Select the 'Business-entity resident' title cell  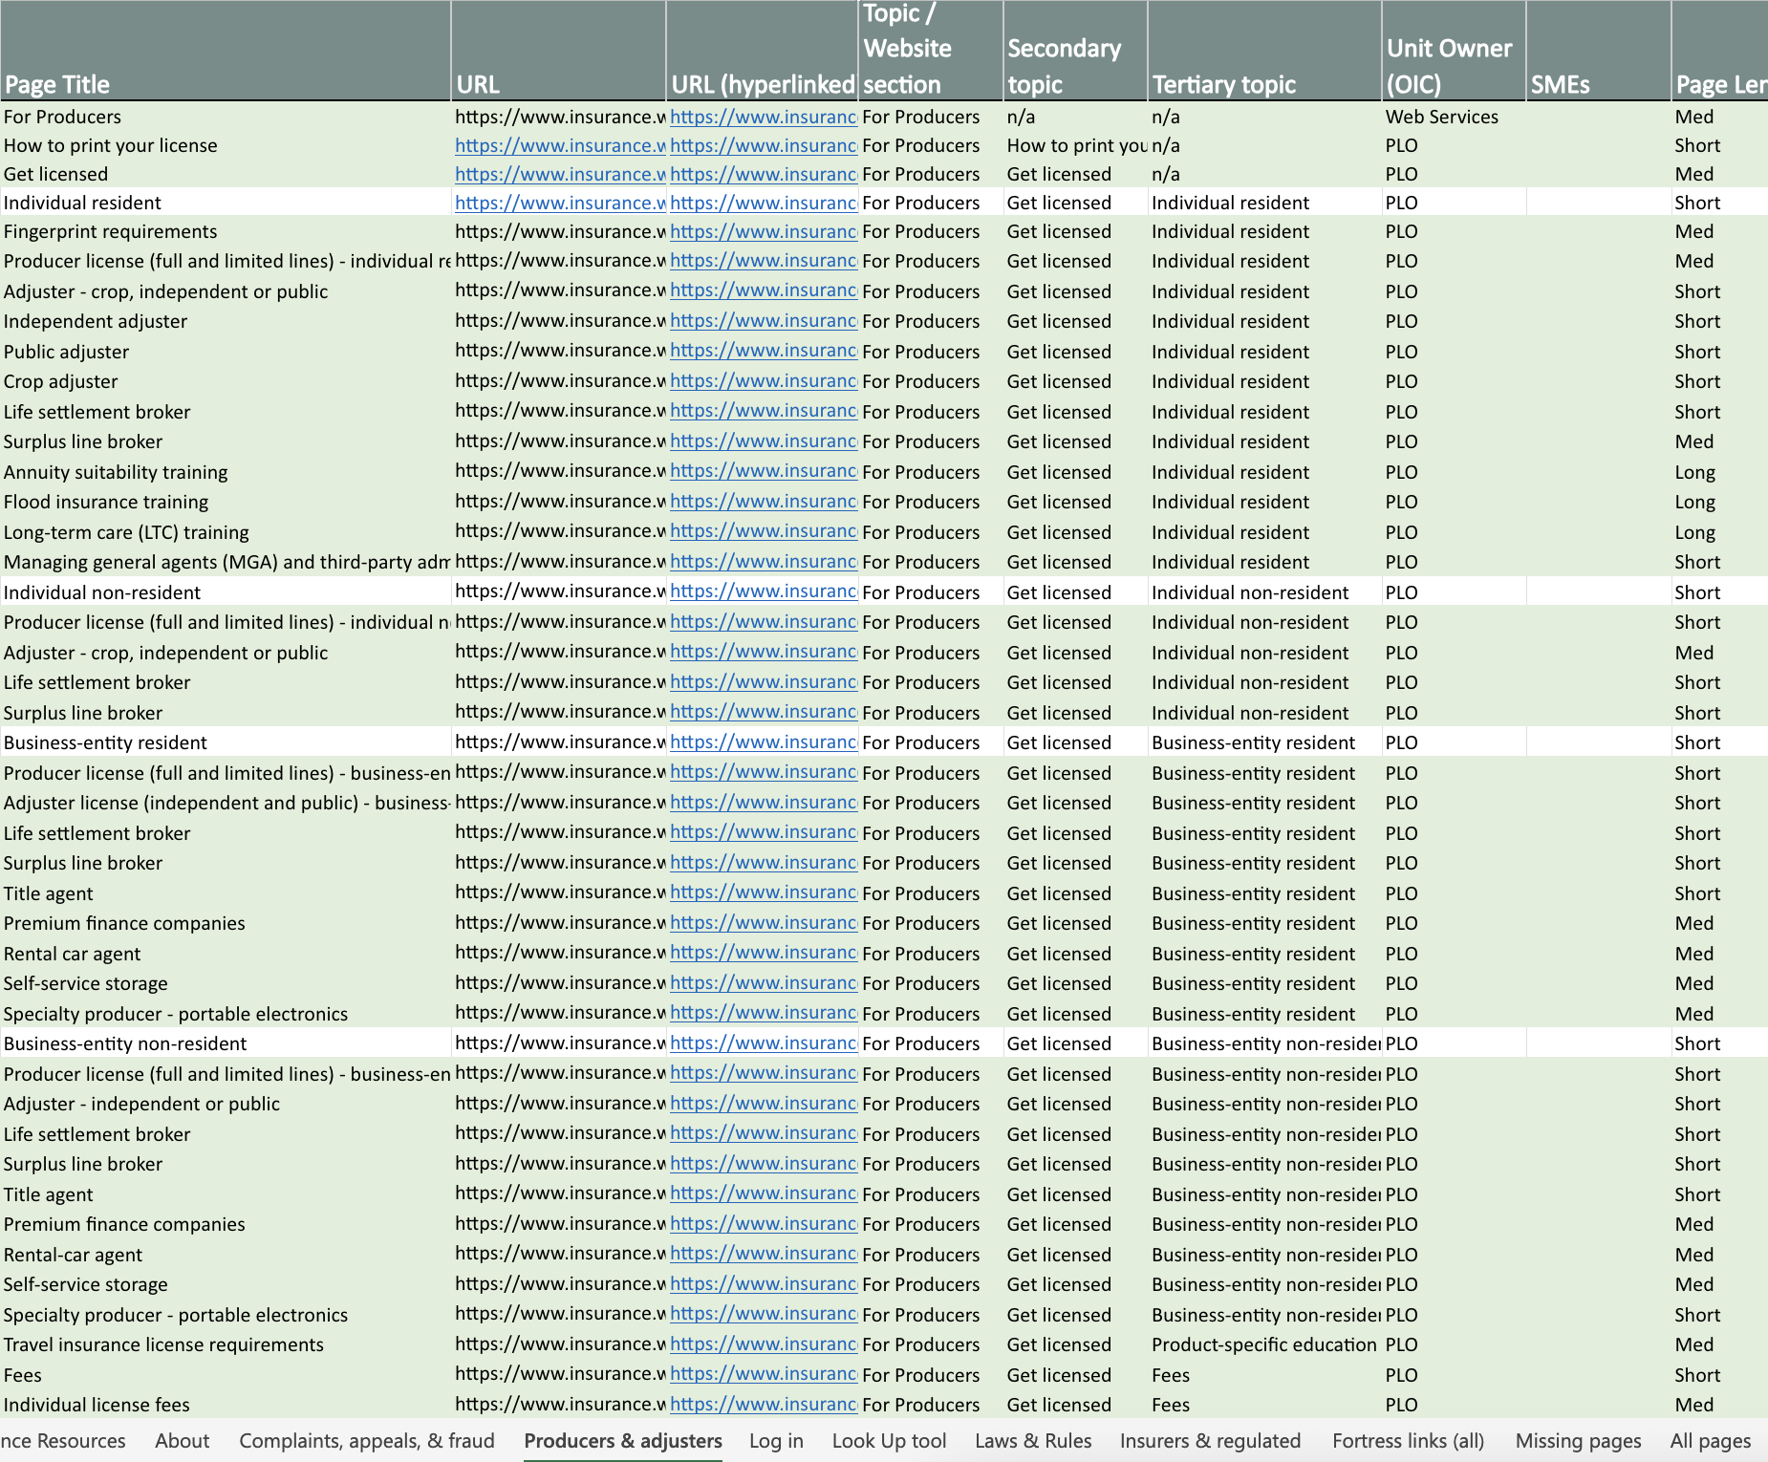(226, 742)
